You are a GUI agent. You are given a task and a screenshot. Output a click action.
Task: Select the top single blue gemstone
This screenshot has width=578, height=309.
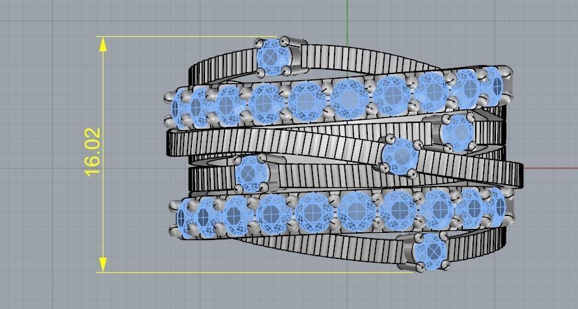(x=273, y=57)
